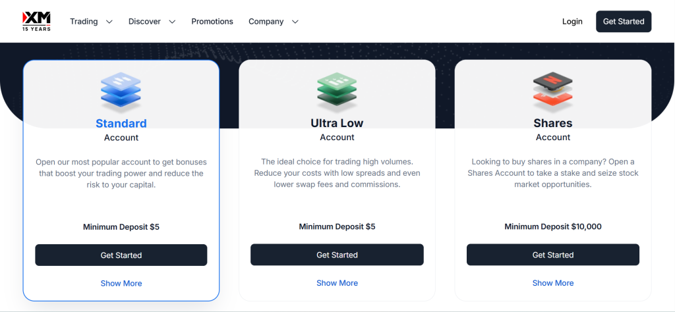Click the Login link
This screenshot has width=675, height=312.
coord(572,22)
